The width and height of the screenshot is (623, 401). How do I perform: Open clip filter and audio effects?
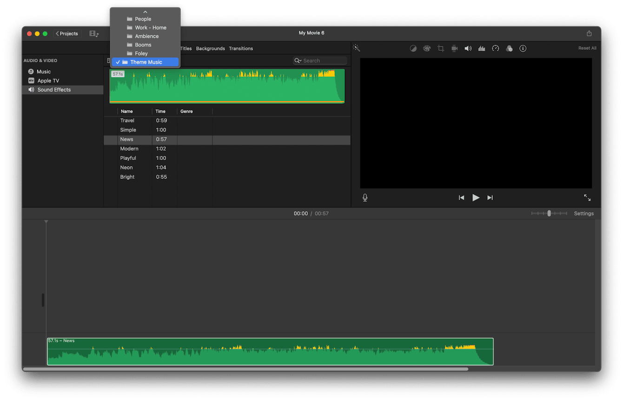click(x=509, y=48)
